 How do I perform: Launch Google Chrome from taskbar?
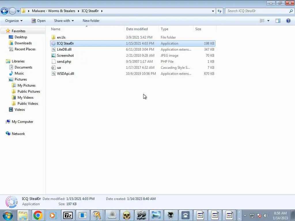38,215
